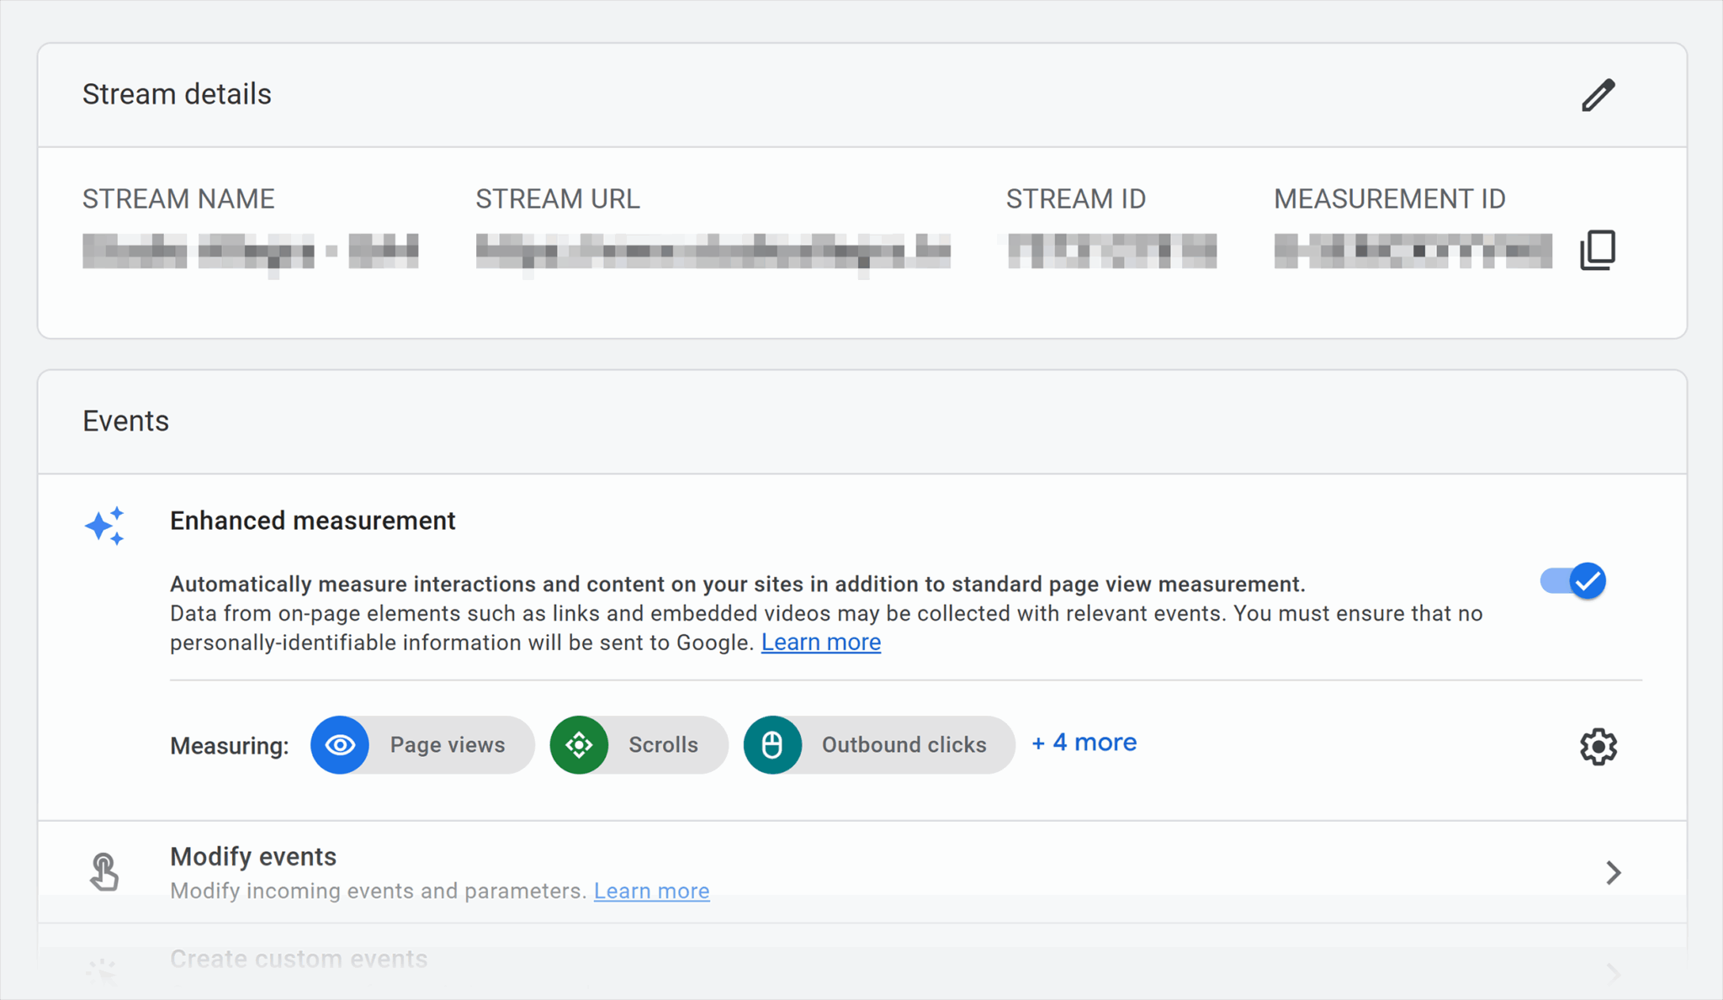
Task: Click the Events section heading
Action: click(x=125, y=421)
